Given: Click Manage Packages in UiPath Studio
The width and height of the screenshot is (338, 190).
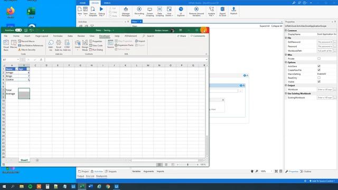Looking at the screenshot, I should [126, 12].
